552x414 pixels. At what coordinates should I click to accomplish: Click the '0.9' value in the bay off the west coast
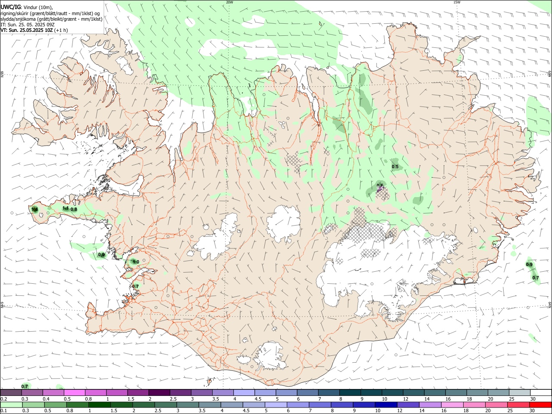pyautogui.click(x=101, y=255)
